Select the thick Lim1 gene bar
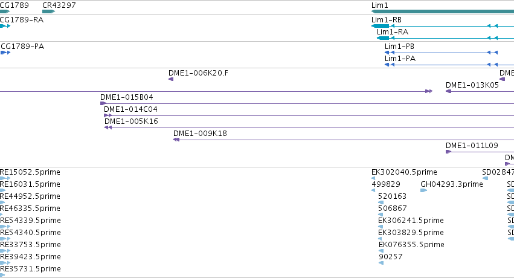The height and width of the screenshot is (278, 514). click(x=443, y=11)
